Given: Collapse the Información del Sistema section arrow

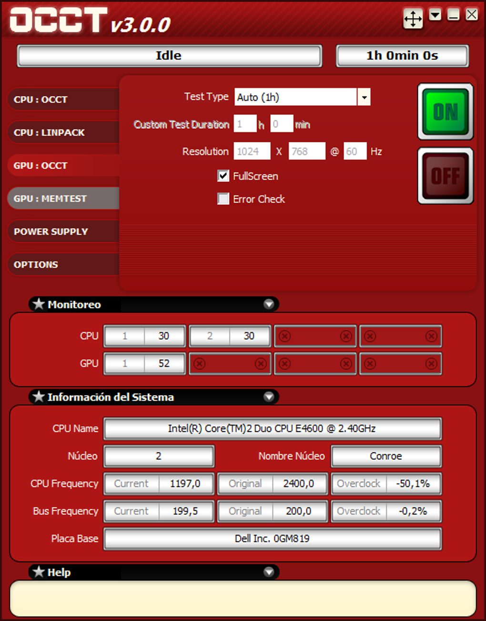Looking at the screenshot, I should (x=269, y=397).
